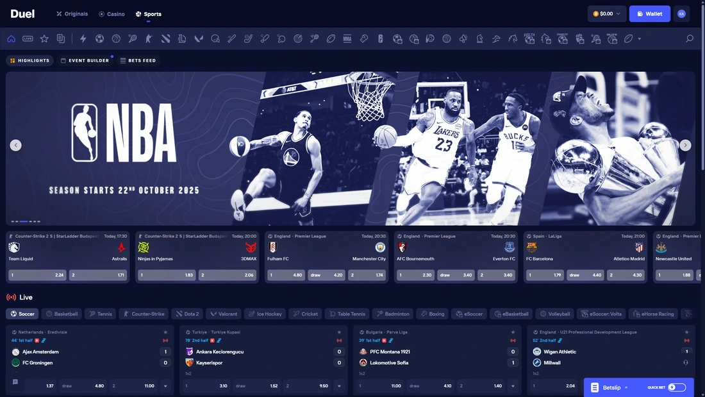Click the Duel logo

point(22,14)
